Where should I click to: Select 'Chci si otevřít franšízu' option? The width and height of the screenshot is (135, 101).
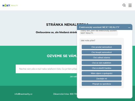pos(102,68)
